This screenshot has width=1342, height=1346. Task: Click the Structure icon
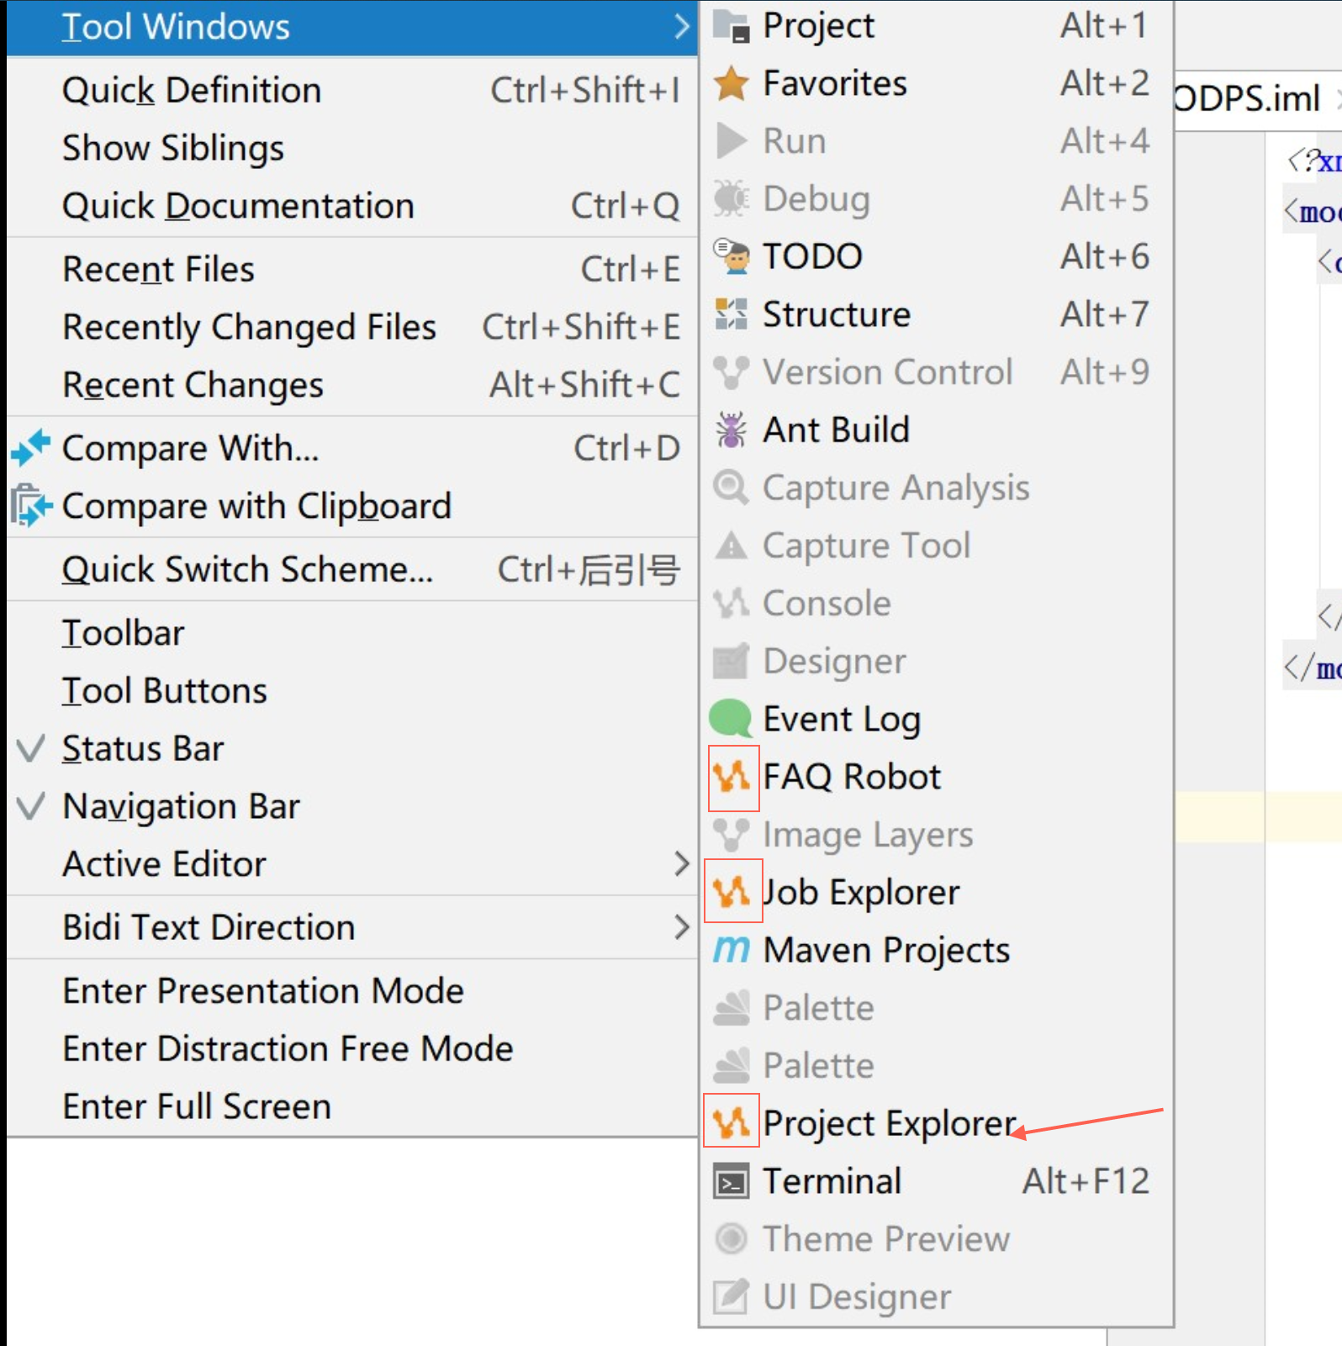(x=731, y=314)
